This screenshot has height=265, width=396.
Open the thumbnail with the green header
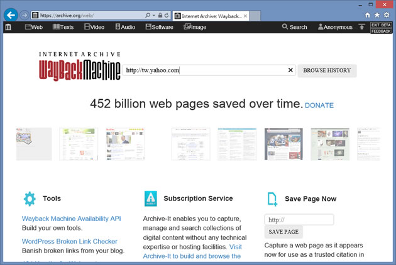coord(79,144)
